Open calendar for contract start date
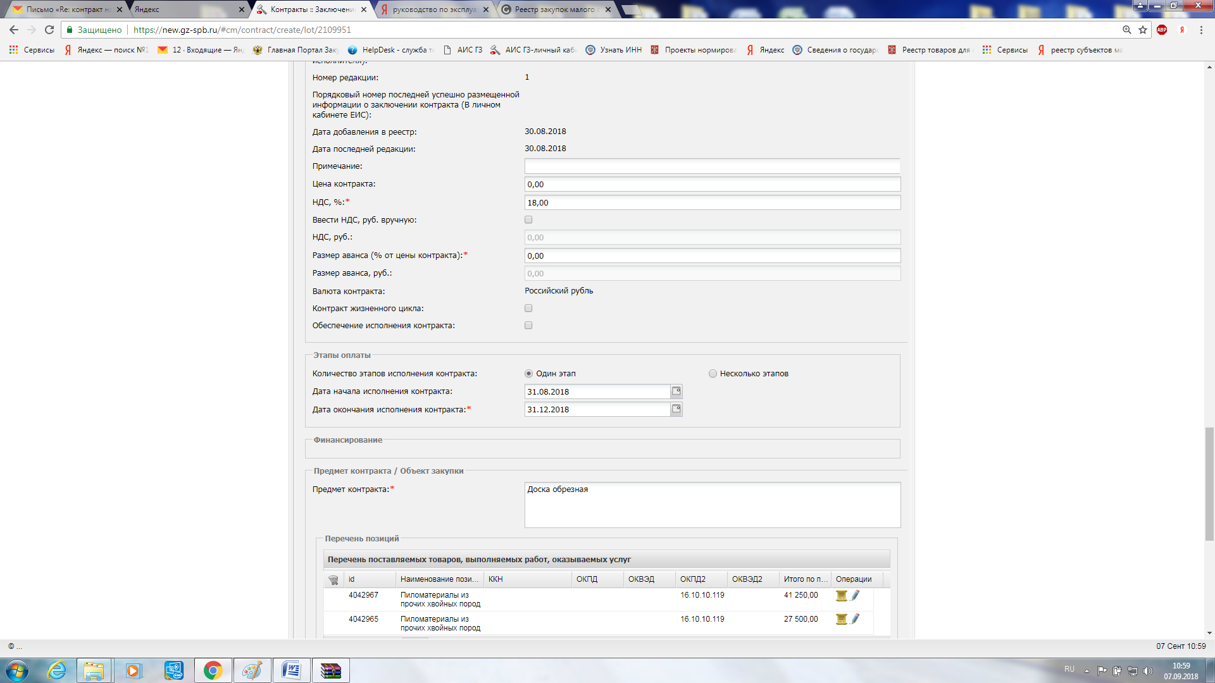The height and width of the screenshot is (683, 1215). [676, 391]
